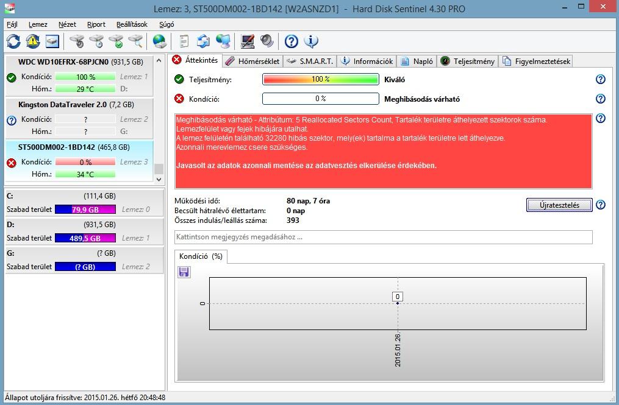Click the ST500DM002 temperature bar 34 °C

(85, 174)
